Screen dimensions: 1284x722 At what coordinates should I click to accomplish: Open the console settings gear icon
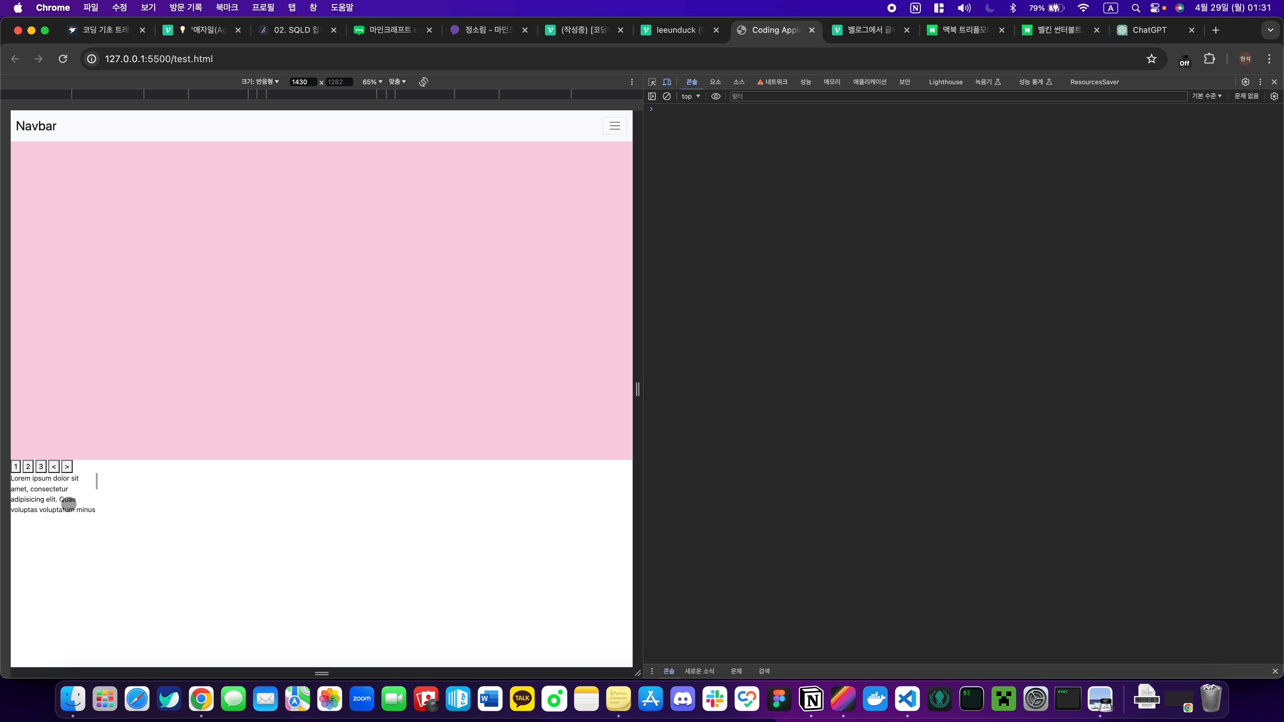point(1274,96)
